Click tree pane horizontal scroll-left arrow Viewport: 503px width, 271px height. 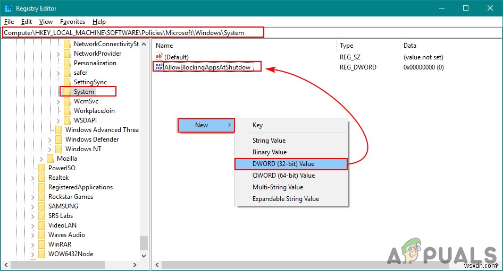[x=6, y=265]
